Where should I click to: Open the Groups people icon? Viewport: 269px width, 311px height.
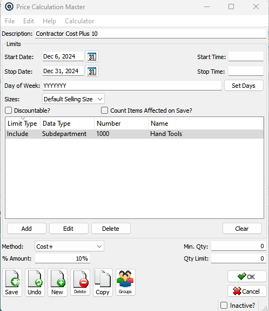[x=125, y=282]
